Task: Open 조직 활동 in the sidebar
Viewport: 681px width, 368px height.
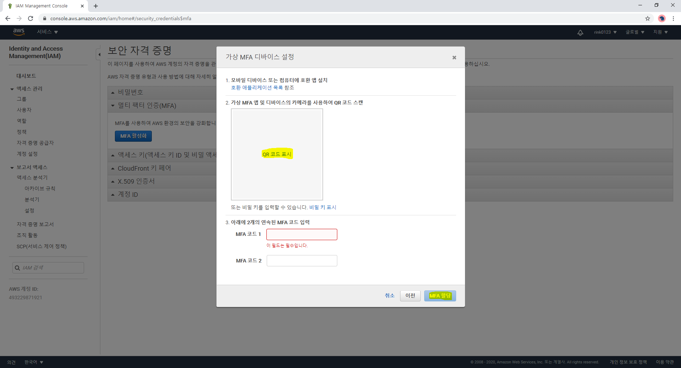Action: pyautogui.click(x=27, y=236)
